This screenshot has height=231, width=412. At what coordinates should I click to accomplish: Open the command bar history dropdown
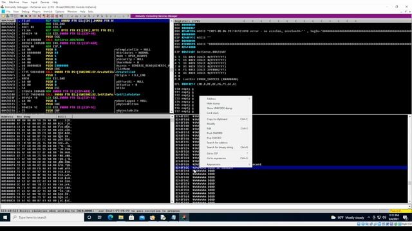pyautogui.click(x=410, y=207)
